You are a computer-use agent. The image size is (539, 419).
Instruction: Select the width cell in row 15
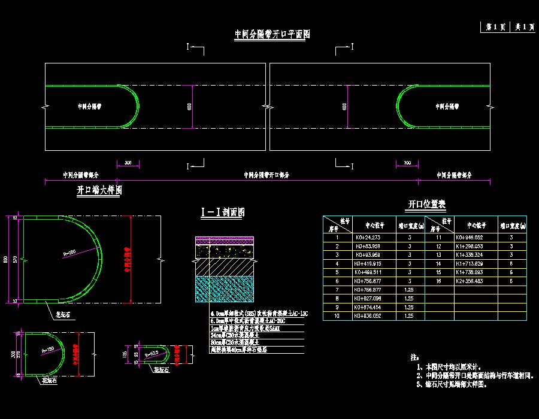tap(511, 272)
